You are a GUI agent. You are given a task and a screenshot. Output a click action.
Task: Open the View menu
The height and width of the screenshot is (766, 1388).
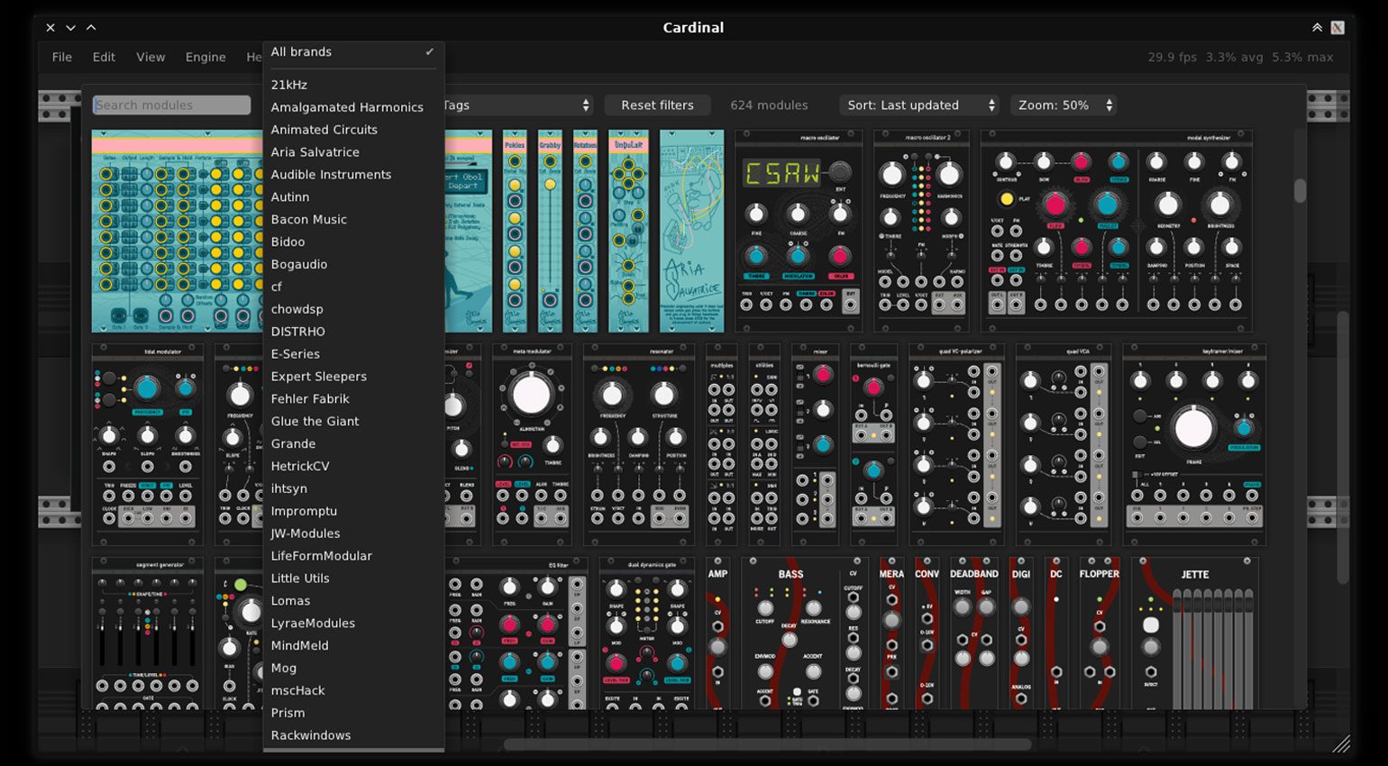coord(150,57)
